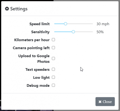The image size is (120, 111).
Task: Close the Settings dialog
Action: pos(105,102)
